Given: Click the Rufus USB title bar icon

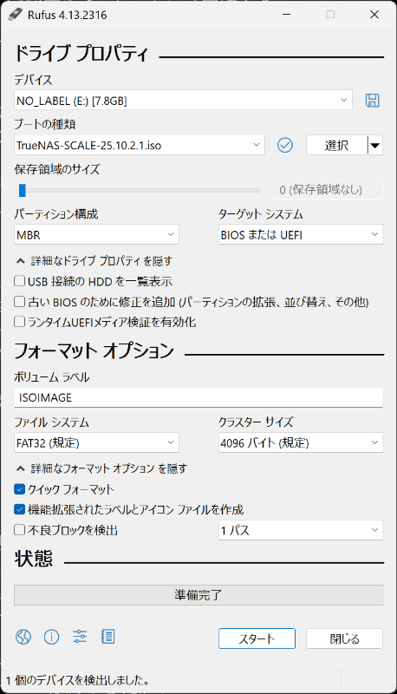Looking at the screenshot, I should (15, 15).
